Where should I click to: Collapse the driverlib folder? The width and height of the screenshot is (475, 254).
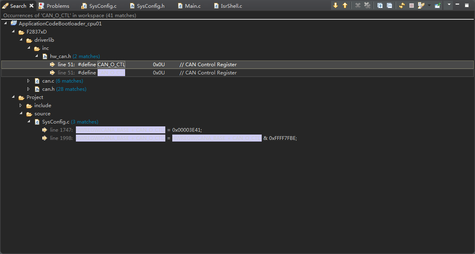pos(21,39)
